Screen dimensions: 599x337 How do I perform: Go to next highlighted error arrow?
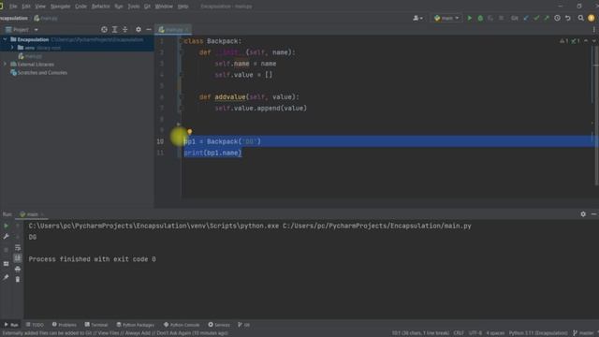click(x=594, y=41)
